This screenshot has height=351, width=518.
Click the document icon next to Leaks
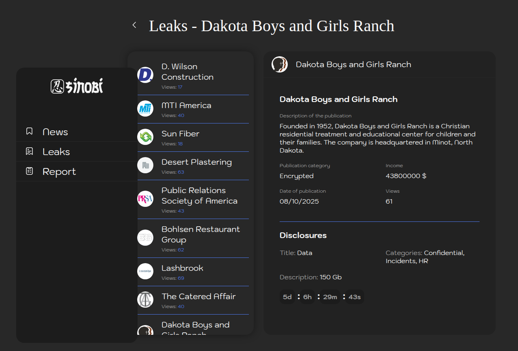pos(30,151)
